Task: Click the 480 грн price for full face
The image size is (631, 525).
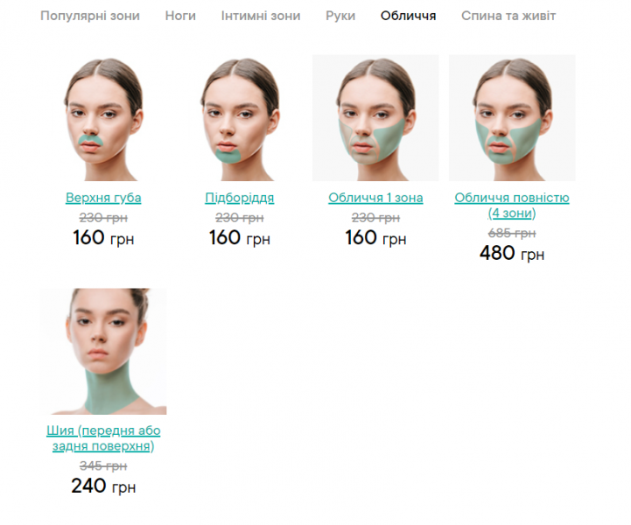Action: (x=512, y=254)
